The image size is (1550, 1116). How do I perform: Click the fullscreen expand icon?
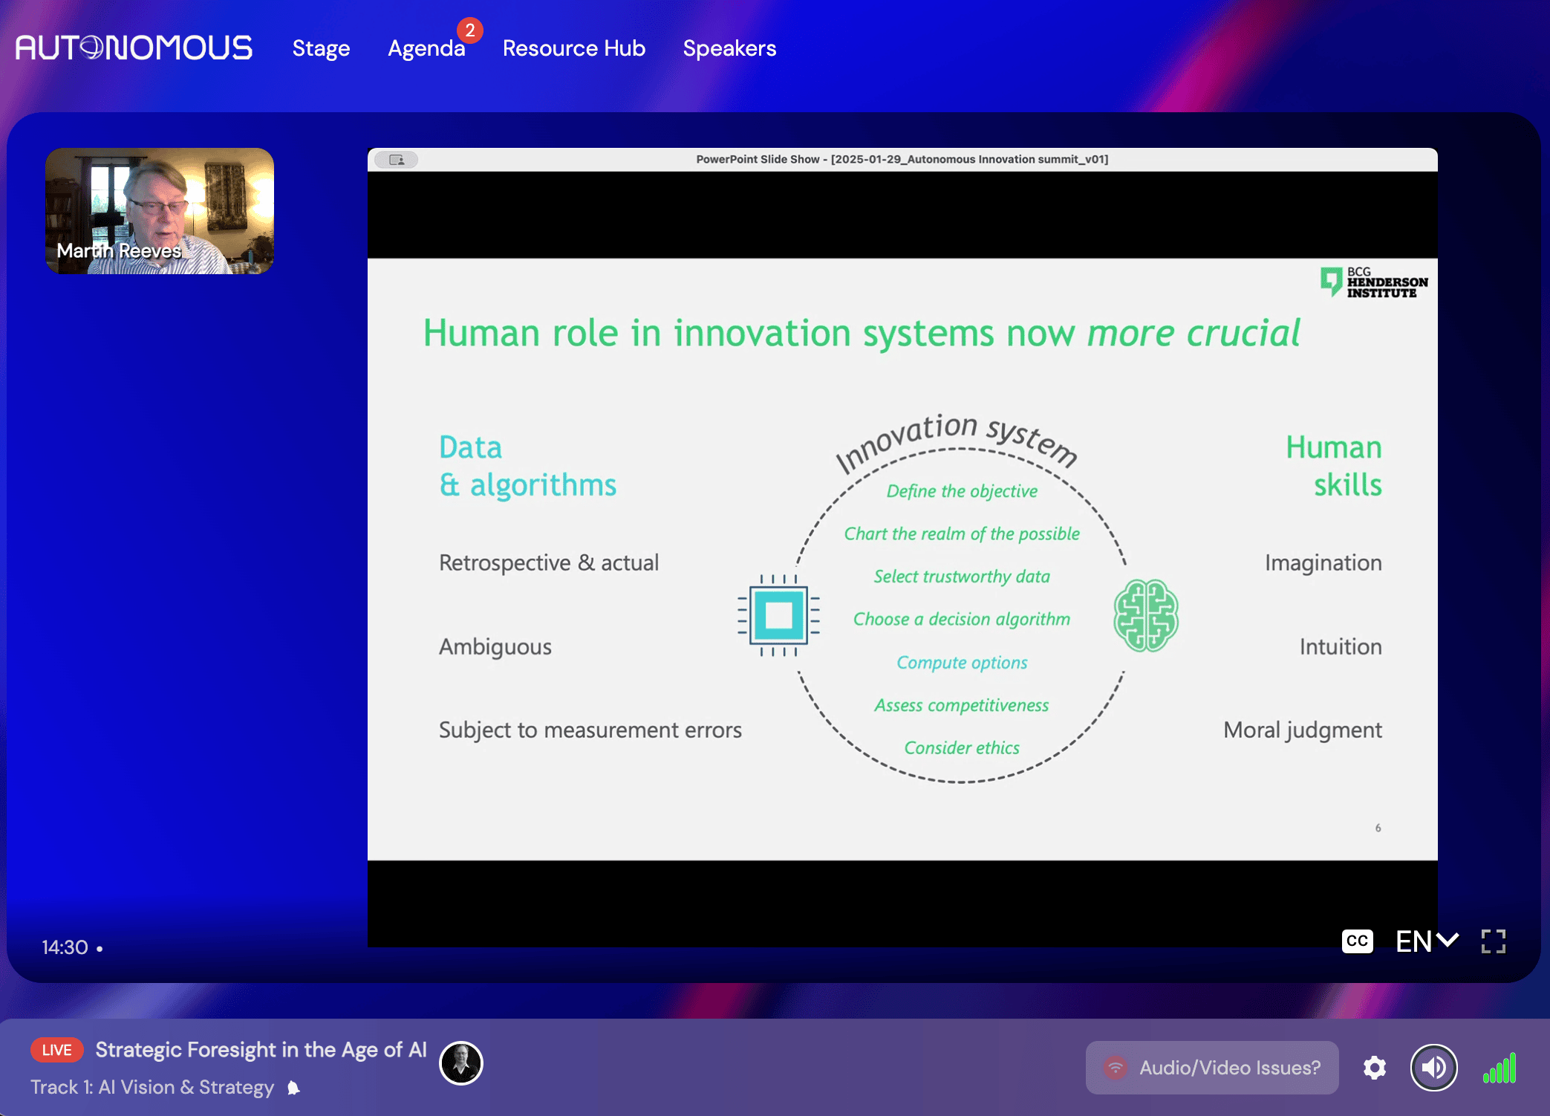tap(1496, 943)
